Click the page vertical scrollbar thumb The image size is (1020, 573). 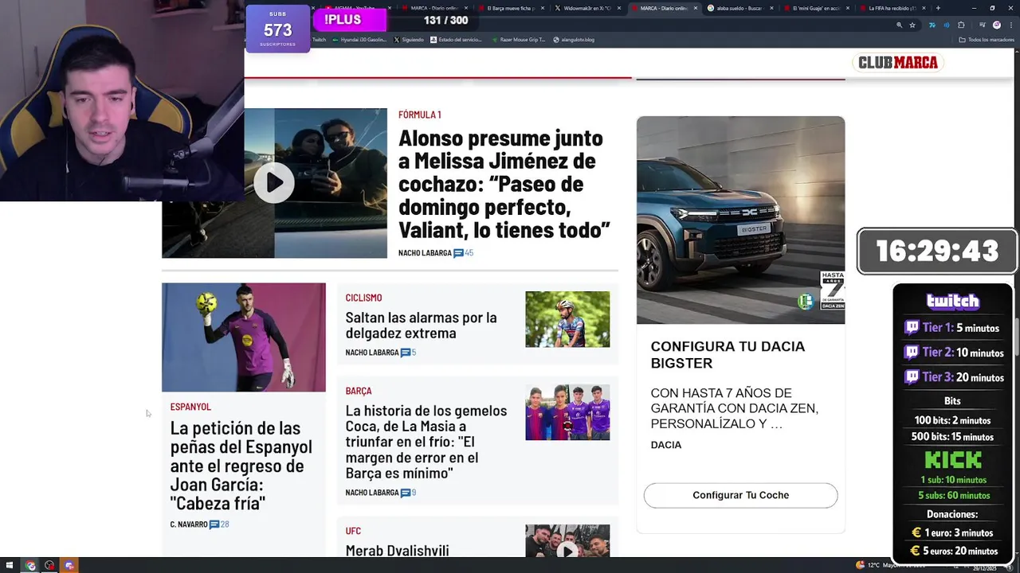coord(1016,337)
